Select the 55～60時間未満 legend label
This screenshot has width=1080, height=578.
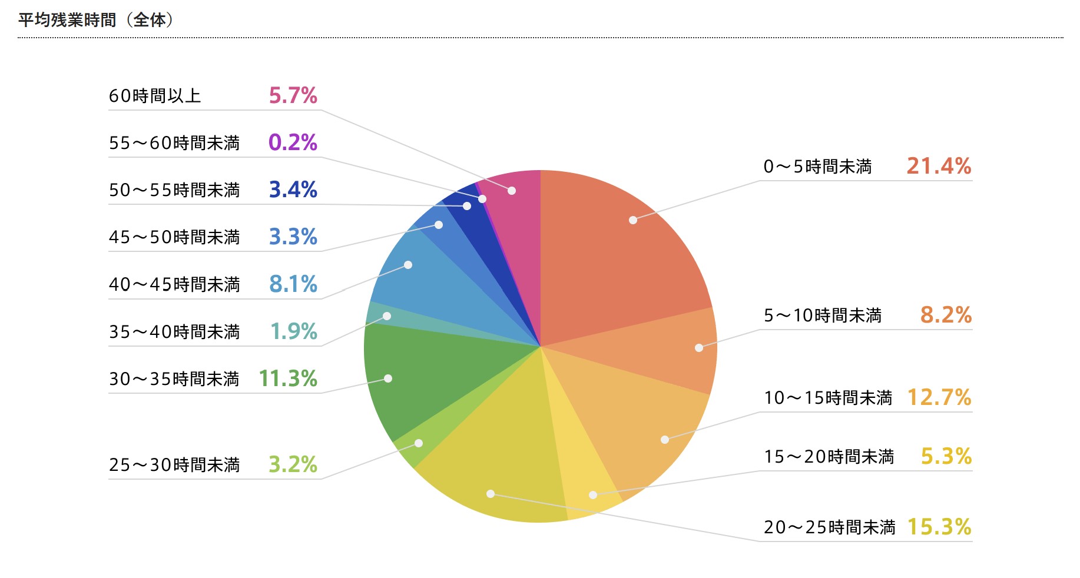pos(174,143)
